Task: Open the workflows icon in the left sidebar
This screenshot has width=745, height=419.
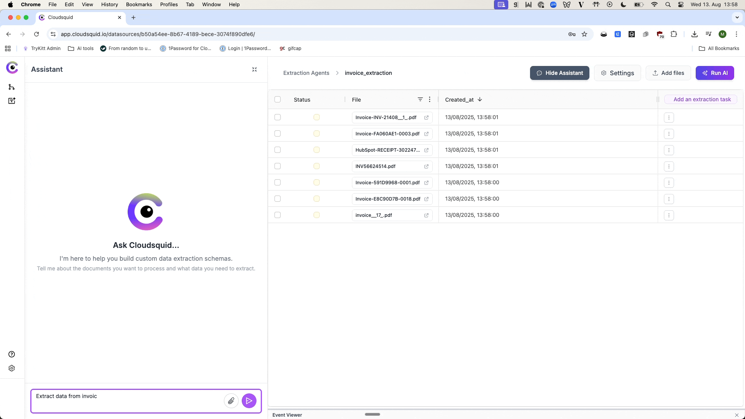Action: click(12, 87)
